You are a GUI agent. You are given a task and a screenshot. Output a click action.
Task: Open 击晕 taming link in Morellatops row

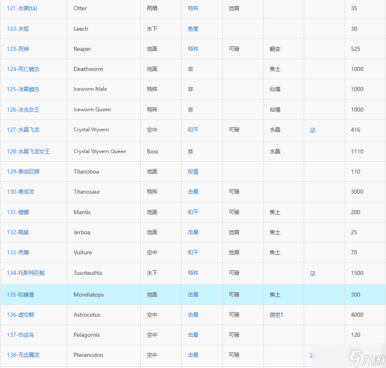coord(193,295)
